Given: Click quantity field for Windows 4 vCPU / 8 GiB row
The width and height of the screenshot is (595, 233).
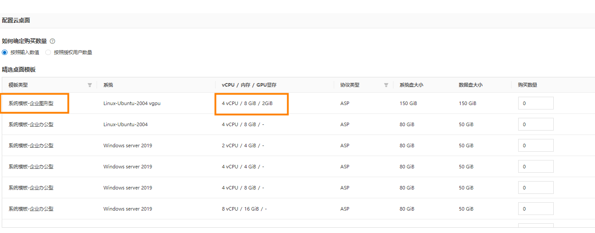Looking at the screenshot, I should click(536, 188).
